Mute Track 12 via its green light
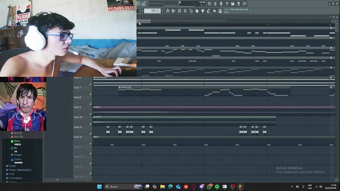The height and width of the screenshot is (191, 340). [91, 144]
